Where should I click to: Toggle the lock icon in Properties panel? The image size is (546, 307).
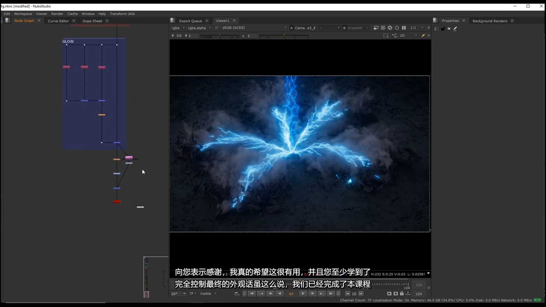click(443, 29)
